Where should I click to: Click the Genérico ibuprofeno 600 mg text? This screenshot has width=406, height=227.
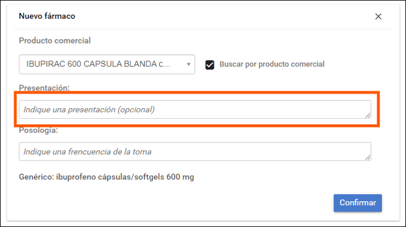point(106,177)
